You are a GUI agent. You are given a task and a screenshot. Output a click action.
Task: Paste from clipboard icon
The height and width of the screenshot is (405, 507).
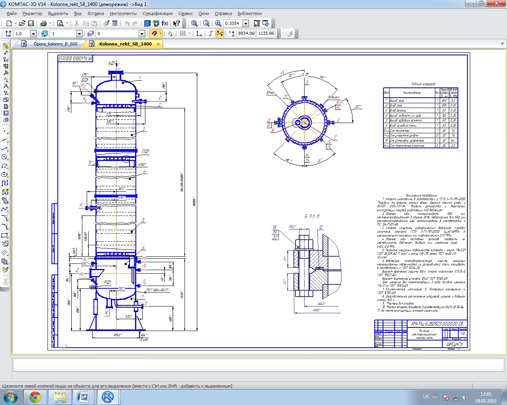[x=94, y=23]
